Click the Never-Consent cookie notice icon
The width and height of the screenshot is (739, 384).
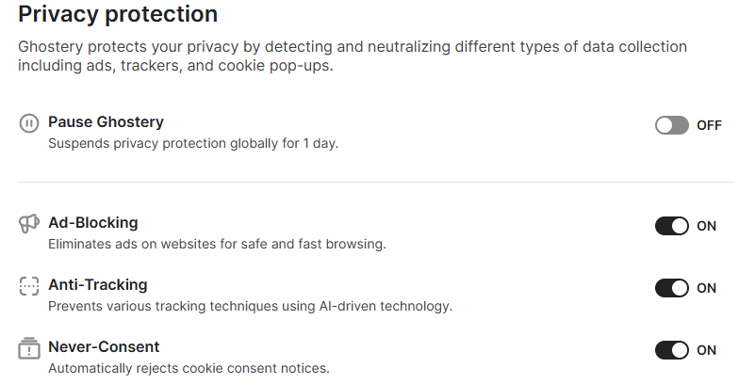[x=29, y=348]
